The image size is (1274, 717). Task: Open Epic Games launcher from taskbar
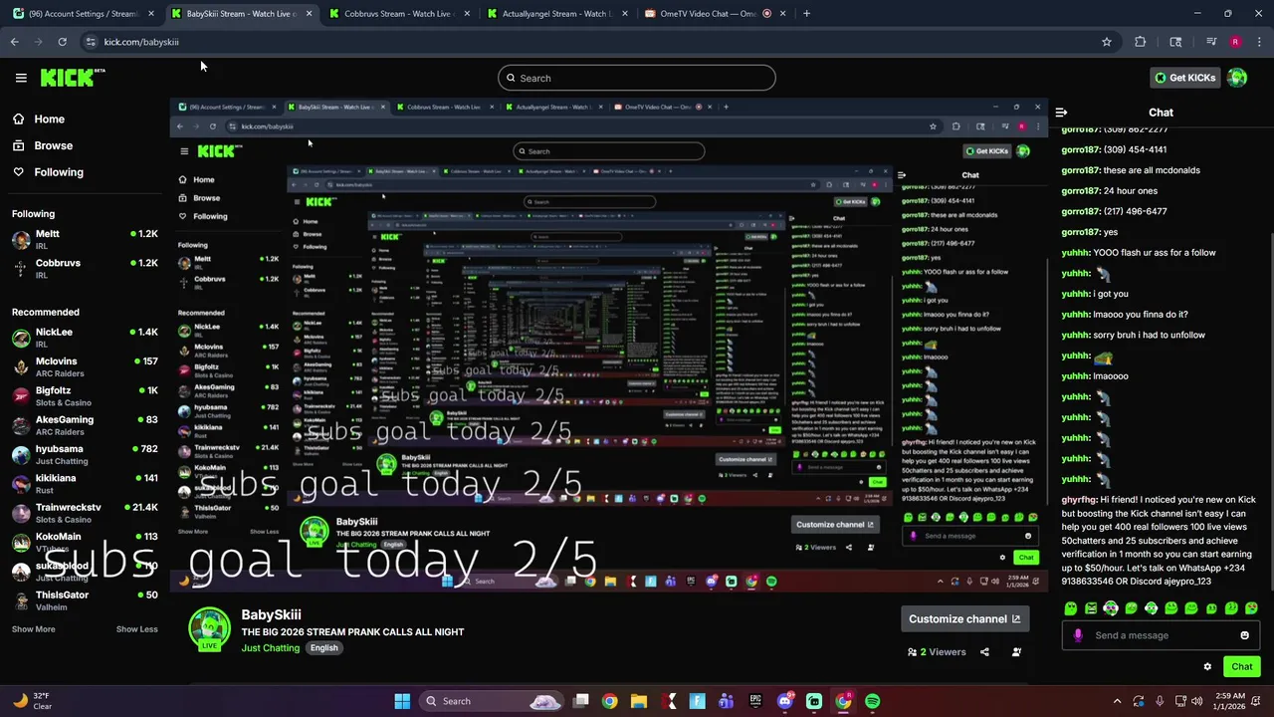(x=755, y=701)
